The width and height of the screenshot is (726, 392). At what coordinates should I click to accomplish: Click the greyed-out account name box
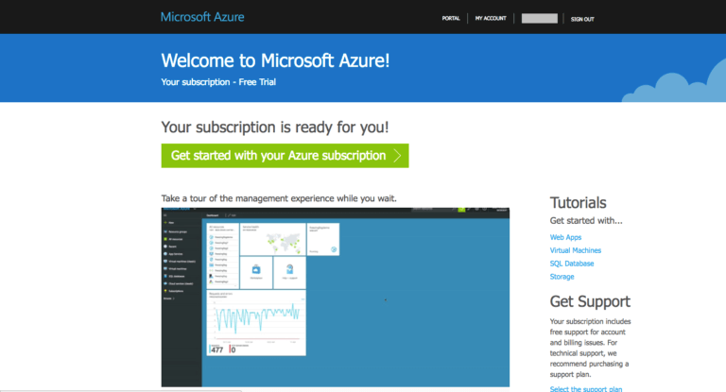(540, 19)
